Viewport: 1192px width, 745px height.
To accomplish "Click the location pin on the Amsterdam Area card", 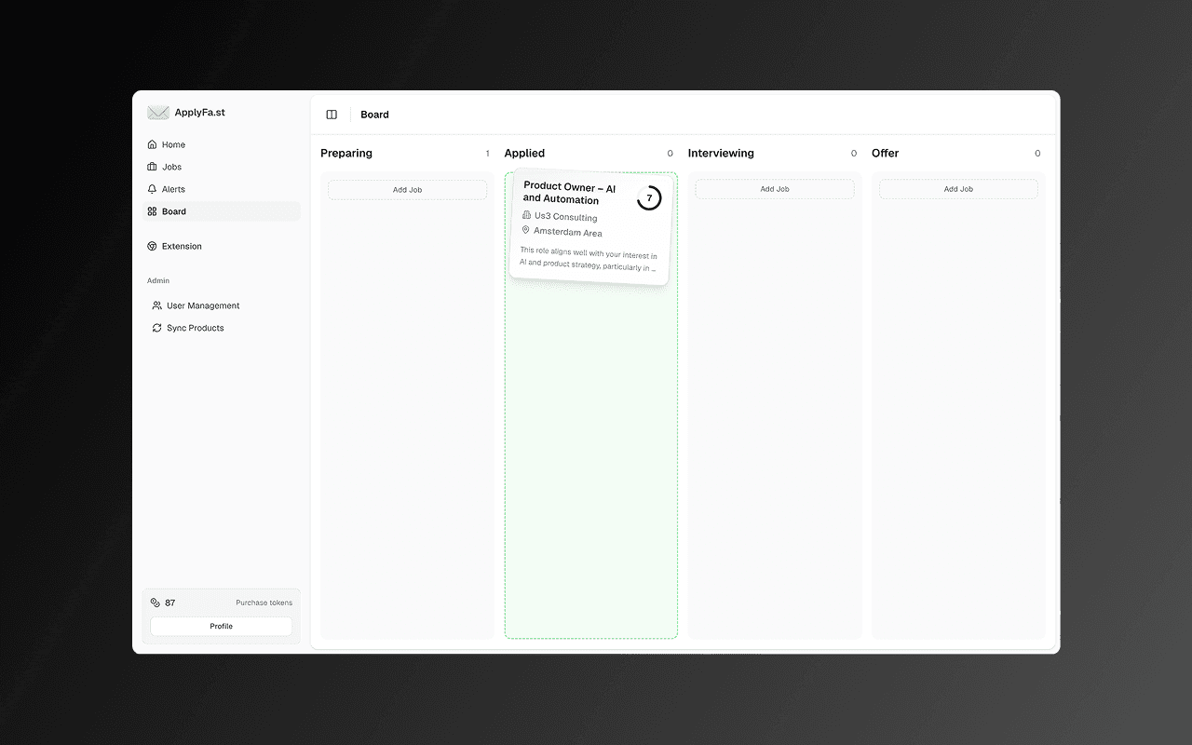I will pos(525,231).
